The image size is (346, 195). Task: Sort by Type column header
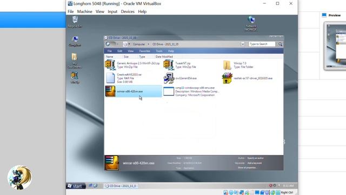[x=142, y=57]
